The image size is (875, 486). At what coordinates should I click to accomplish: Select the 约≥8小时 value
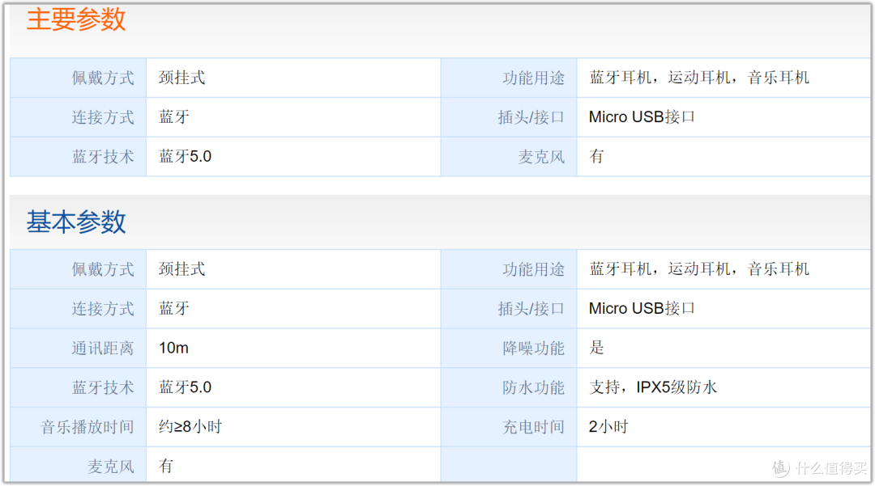click(190, 426)
